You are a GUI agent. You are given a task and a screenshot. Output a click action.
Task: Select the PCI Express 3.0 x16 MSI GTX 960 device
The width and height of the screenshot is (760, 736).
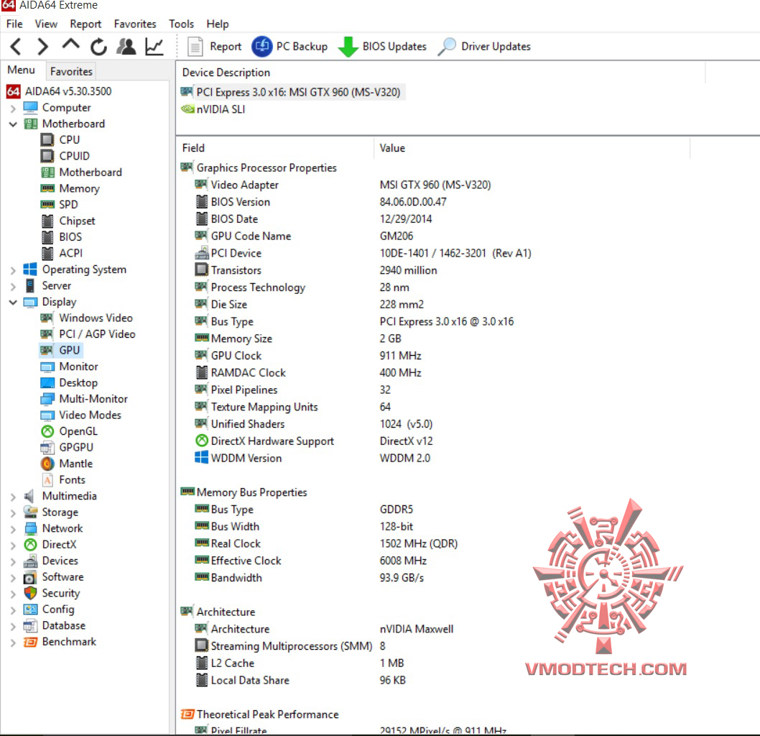pyautogui.click(x=292, y=92)
